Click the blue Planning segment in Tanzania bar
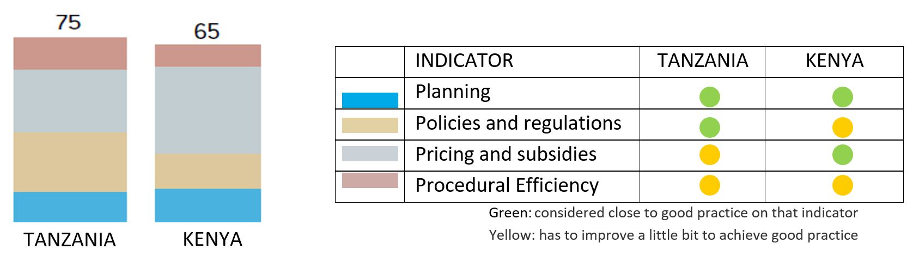Viewport: 913px width, 255px height. [x=70, y=207]
